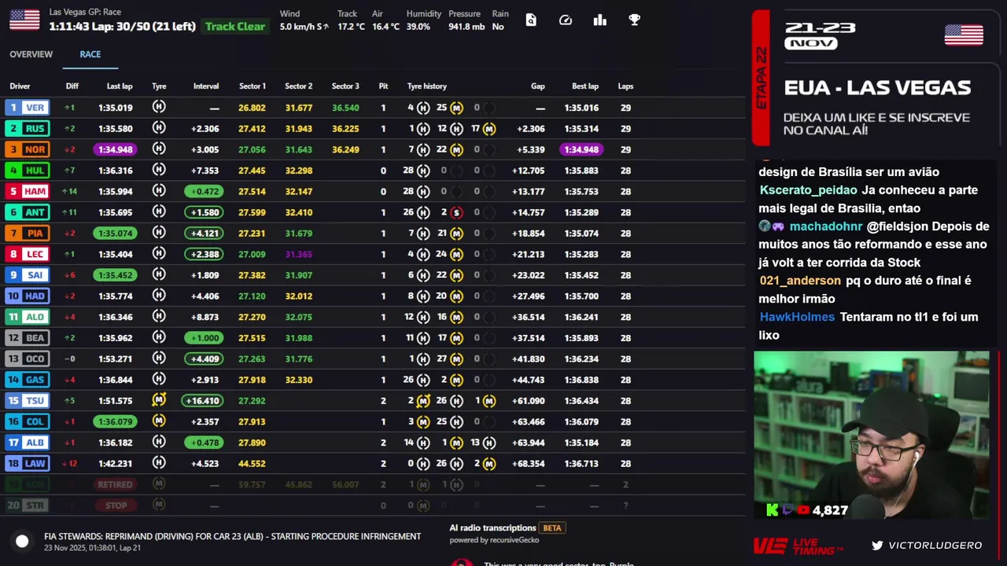Screen dimensions: 1007x566
Task: Click the STOP status label
Action: point(116,505)
